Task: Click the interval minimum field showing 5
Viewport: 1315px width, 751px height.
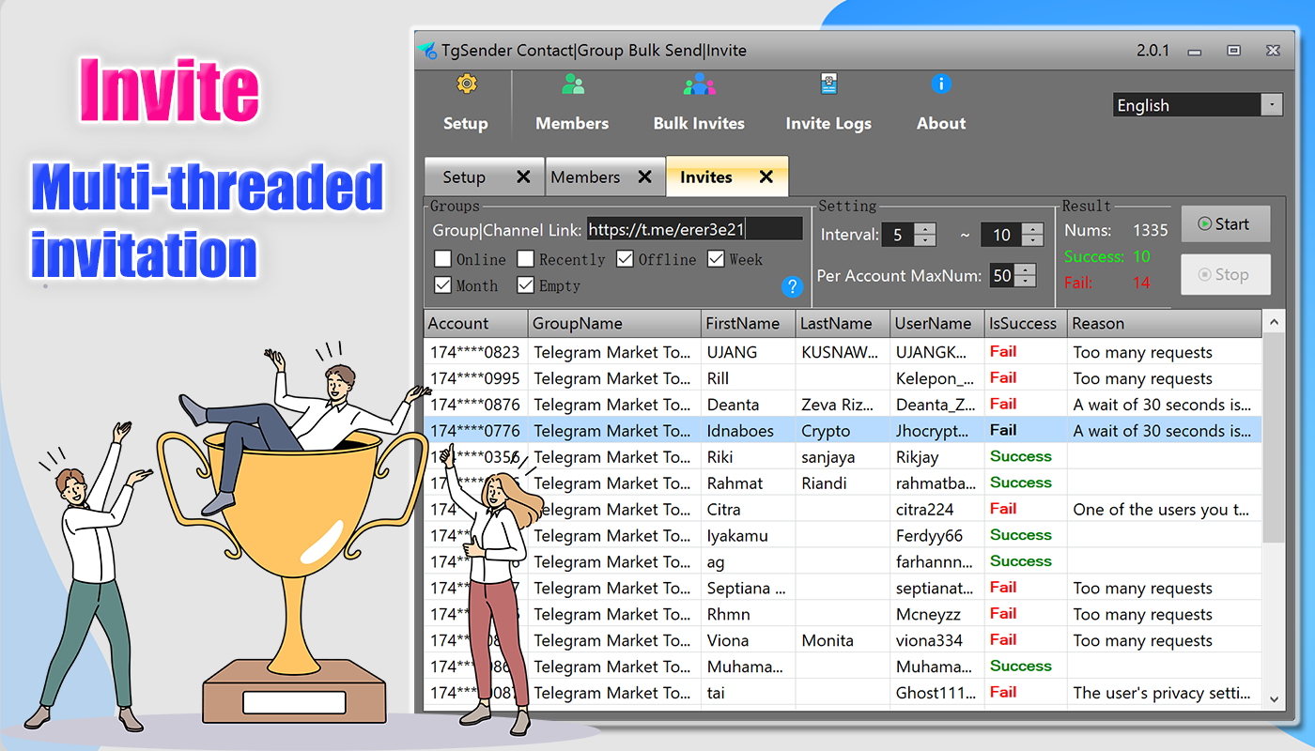Action: 898,235
